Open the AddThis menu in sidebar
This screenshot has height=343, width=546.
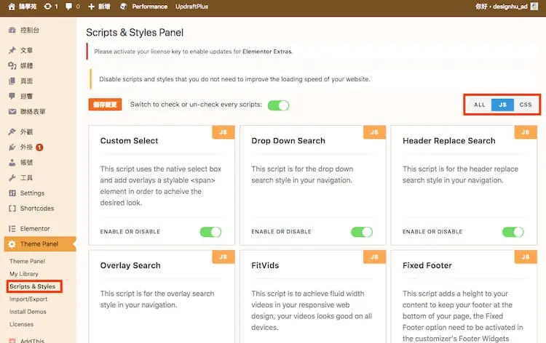pyautogui.click(x=32, y=341)
